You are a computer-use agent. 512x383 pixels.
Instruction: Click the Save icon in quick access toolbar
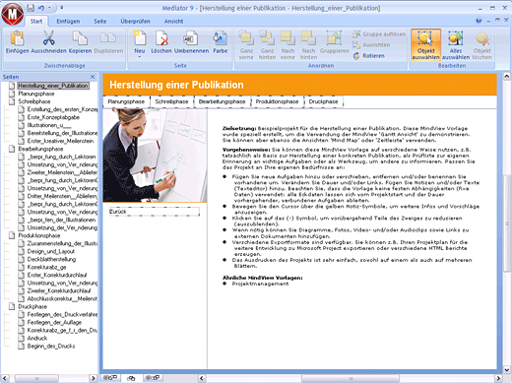click(31, 8)
